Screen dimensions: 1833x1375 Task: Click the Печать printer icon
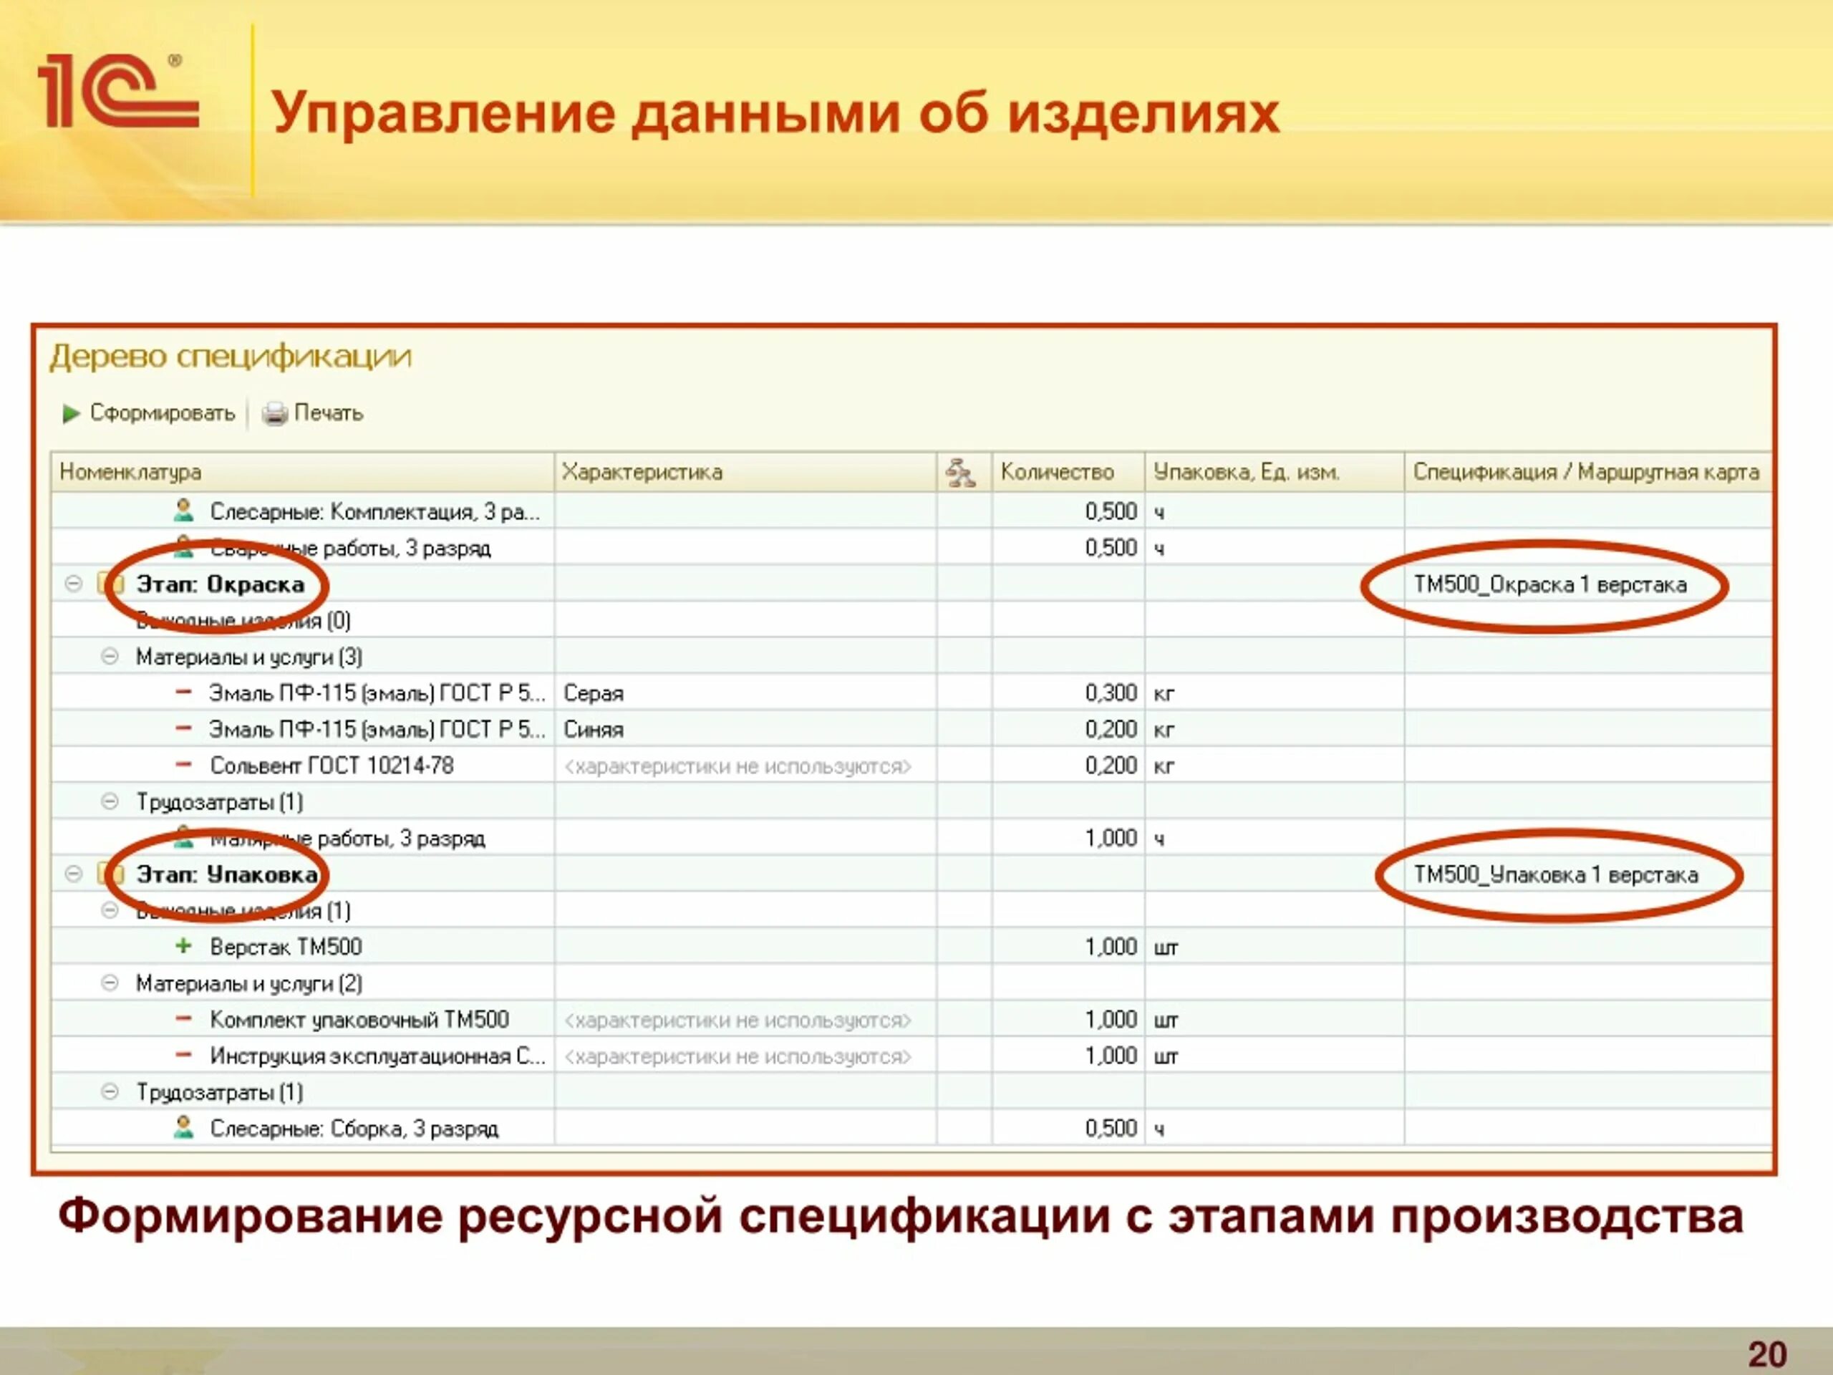(274, 412)
